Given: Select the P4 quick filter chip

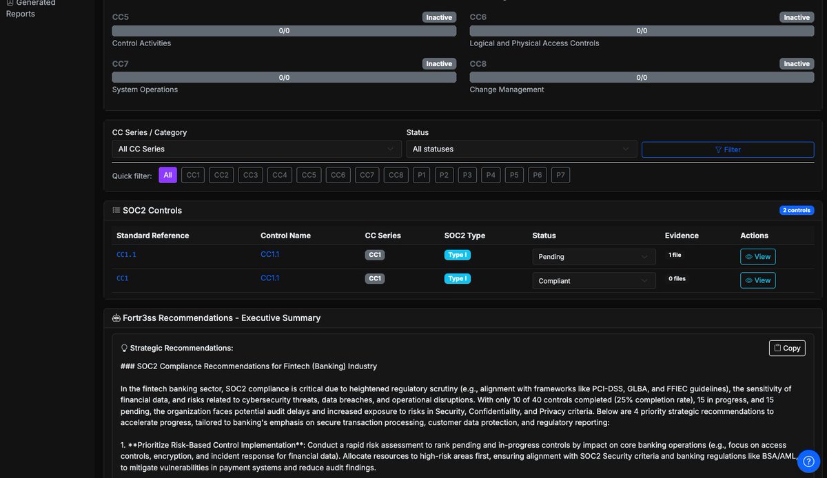Looking at the screenshot, I should [491, 175].
